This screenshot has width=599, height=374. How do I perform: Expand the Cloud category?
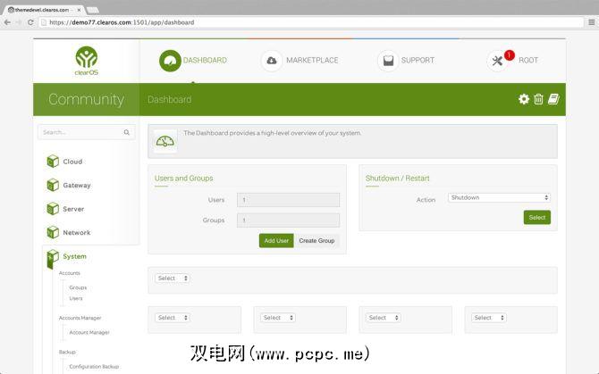72,162
